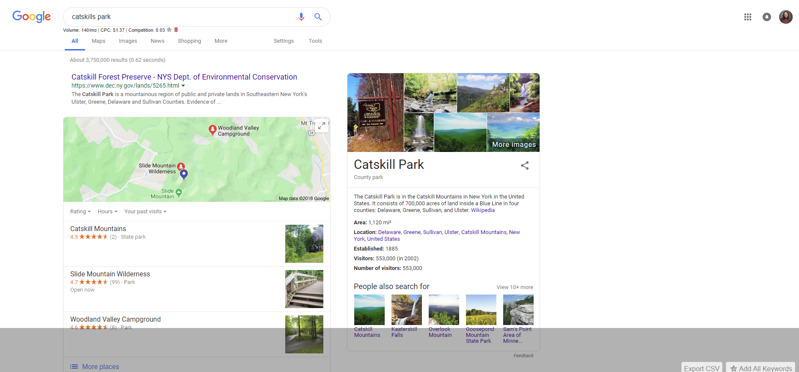View Woodland Valley Campground photo

coord(304,334)
